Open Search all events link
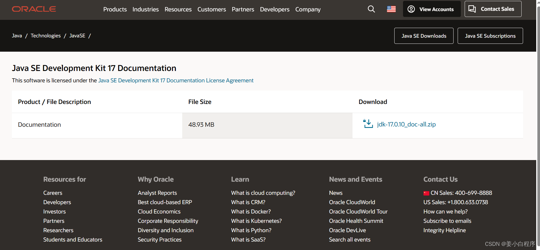 [350, 239]
